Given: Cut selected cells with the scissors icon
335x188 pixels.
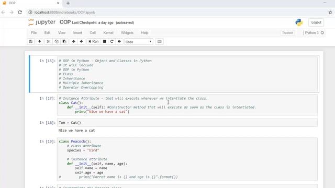Looking at the screenshot, I should (49, 42).
